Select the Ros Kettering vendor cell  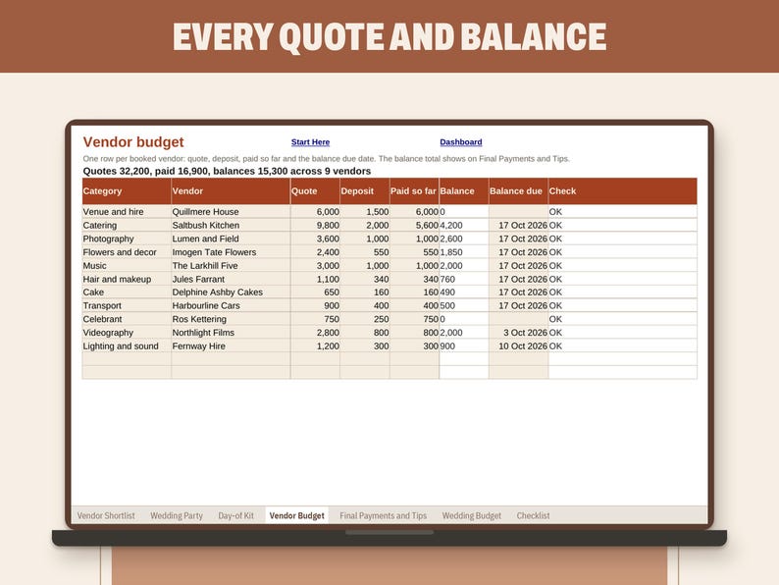[x=231, y=319]
